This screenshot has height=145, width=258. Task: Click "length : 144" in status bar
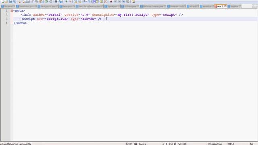(x=131, y=144)
